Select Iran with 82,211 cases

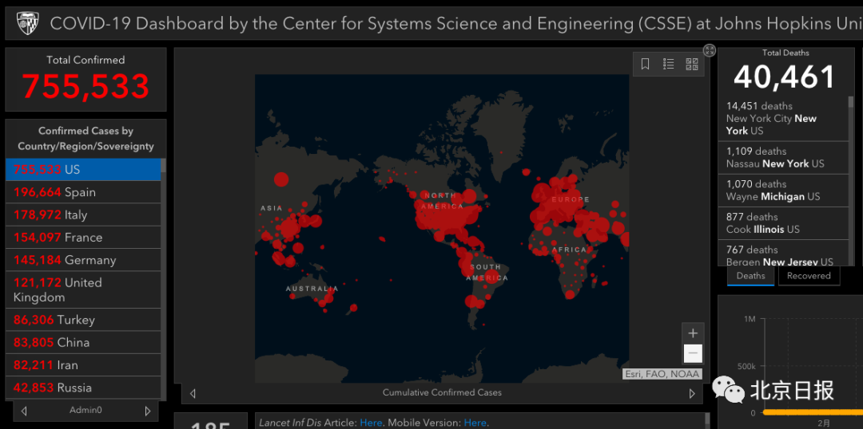tap(83, 364)
